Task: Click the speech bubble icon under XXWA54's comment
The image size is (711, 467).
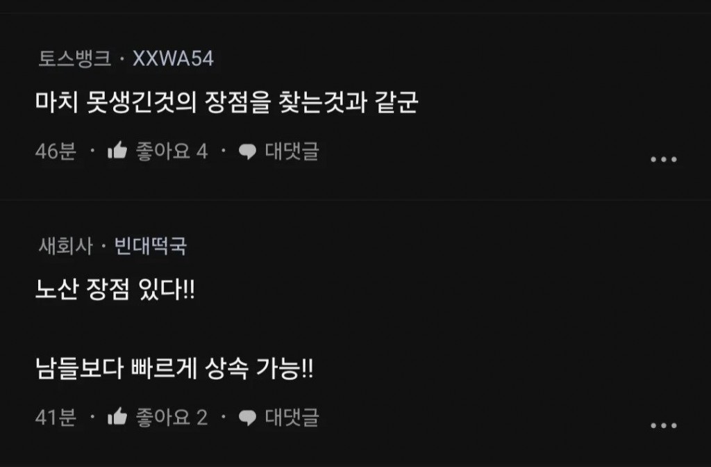Action: click(248, 151)
